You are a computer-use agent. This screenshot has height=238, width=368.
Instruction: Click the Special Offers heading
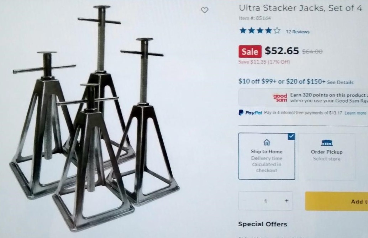pos(263,224)
